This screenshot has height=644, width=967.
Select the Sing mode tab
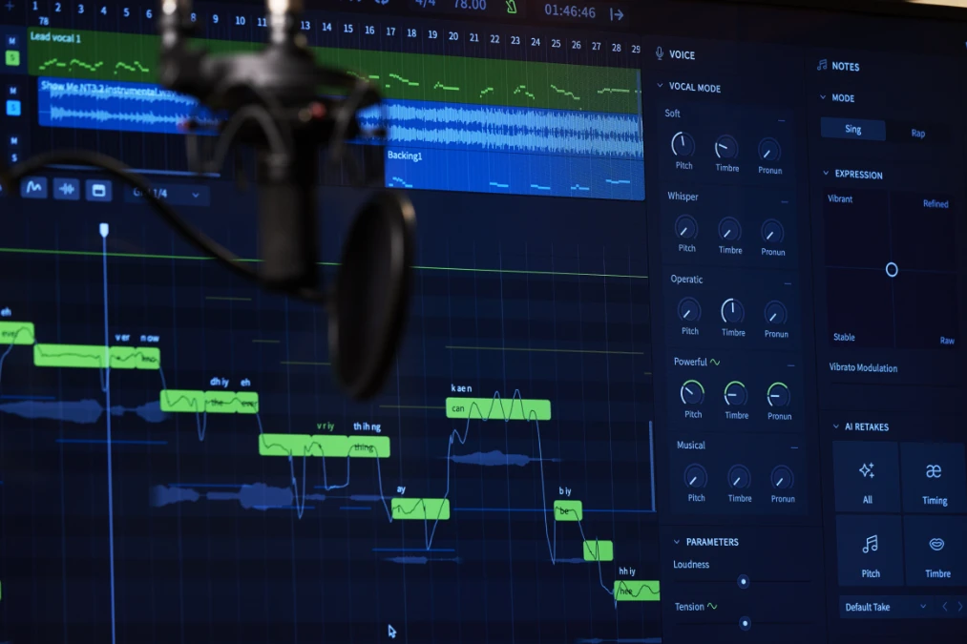tap(852, 130)
